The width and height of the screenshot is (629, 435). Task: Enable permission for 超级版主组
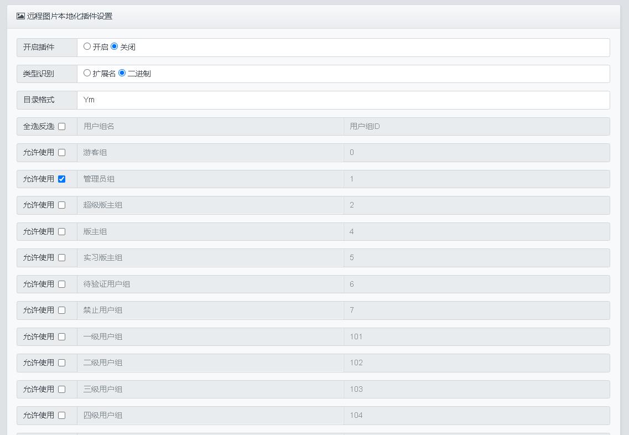pyautogui.click(x=62, y=205)
